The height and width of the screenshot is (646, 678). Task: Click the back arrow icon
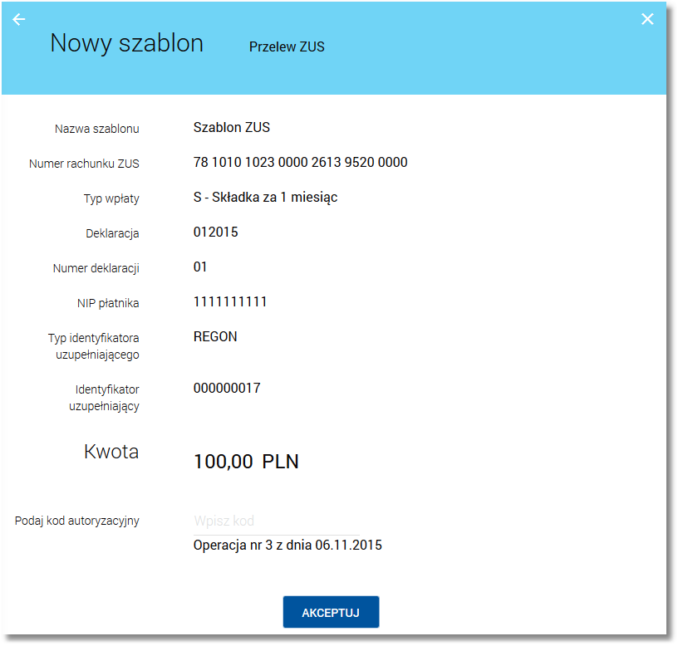pos(18,19)
